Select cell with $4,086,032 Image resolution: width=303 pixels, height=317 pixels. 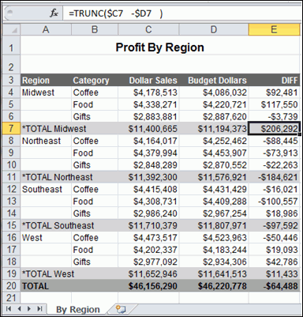click(214, 92)
